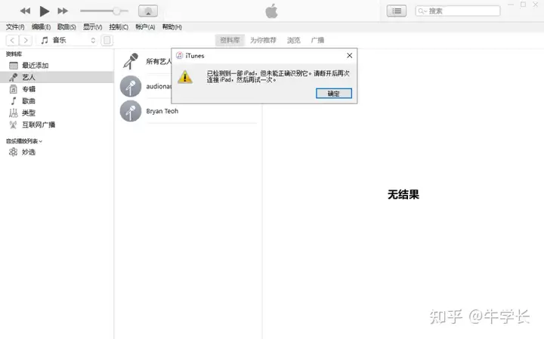Select 专辑 in the sidebar
The width and height of the screenshot is (544, 339).
pos(57,89)
